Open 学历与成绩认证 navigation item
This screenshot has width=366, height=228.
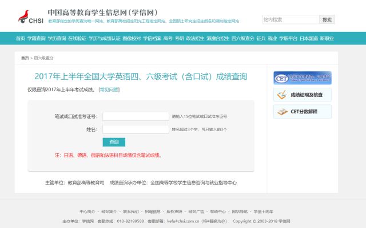coord(104,38)
